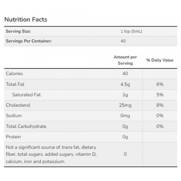Click the Calories amount of 40

(x=125, y=74)
